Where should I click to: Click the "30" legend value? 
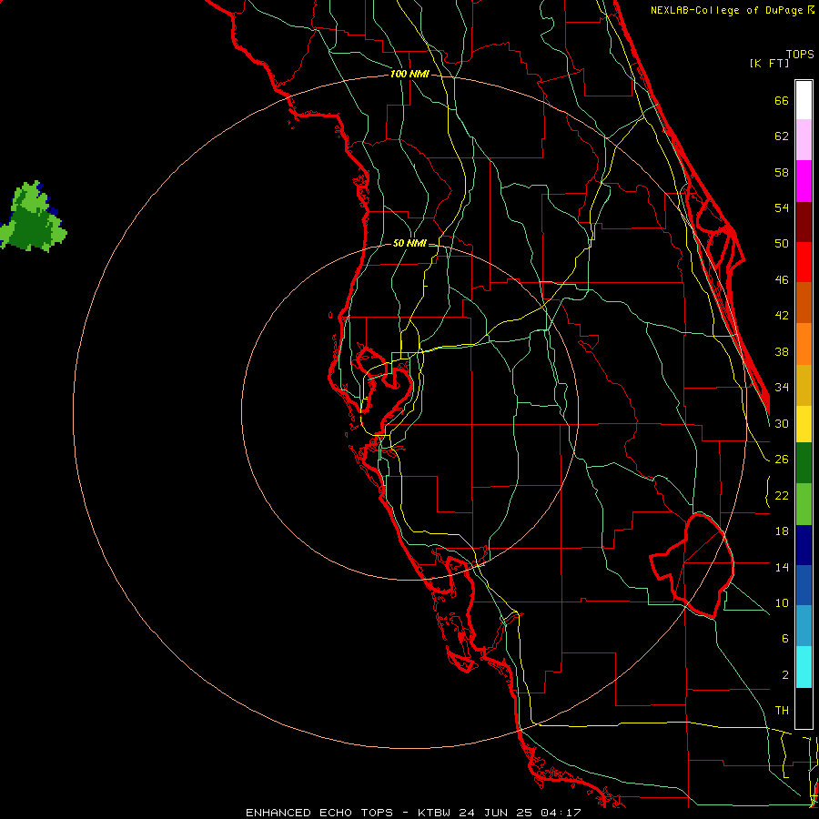tap(782, 423)
